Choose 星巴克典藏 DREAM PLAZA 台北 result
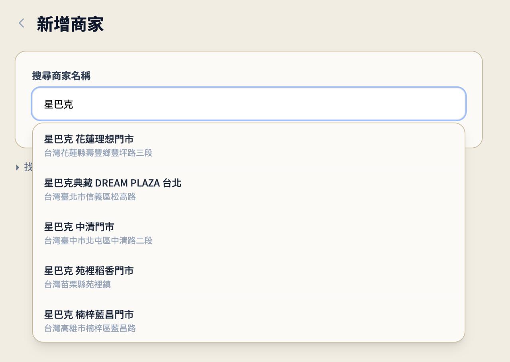Image resolution: width=510 pixels, height=362 pixels. click(x=249, y=189)
